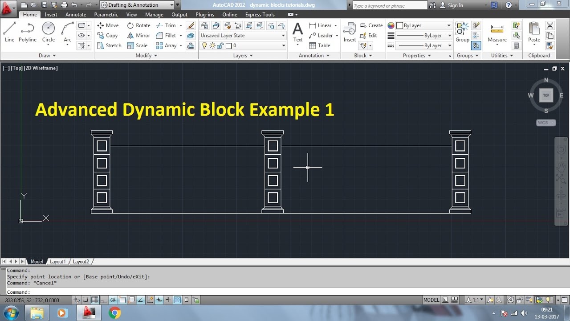Select the Line drawing tool
570x321 pixels.
point(10,32)
